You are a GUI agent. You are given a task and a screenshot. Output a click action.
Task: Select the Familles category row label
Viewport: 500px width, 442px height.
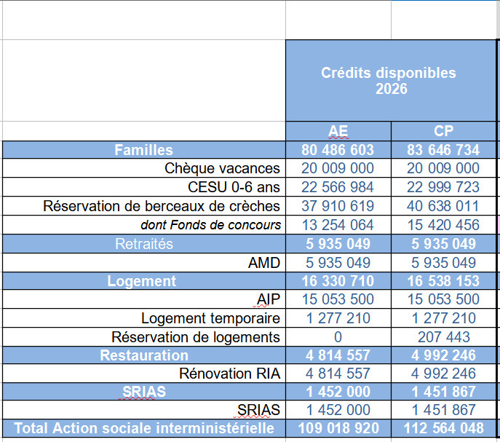click(x=143, y=150)
